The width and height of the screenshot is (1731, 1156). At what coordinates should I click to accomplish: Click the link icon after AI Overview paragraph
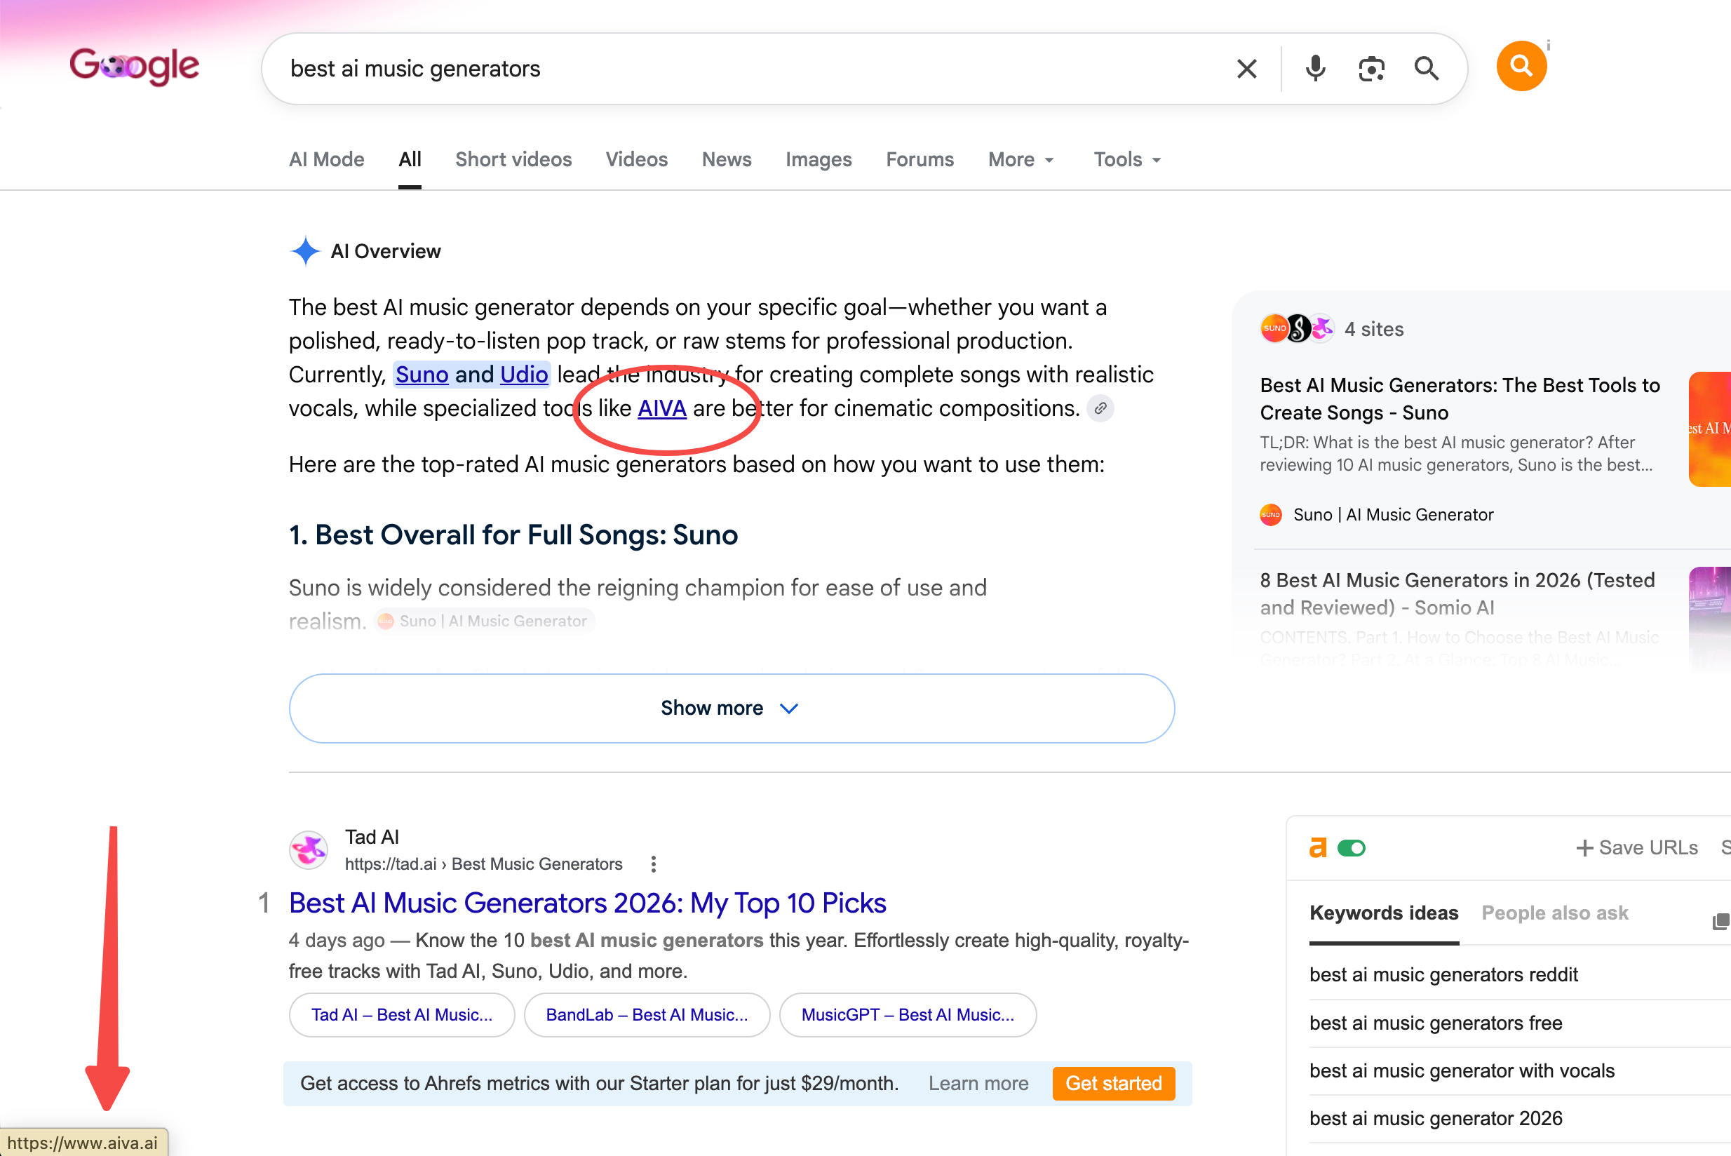(x=1100, y=408)
